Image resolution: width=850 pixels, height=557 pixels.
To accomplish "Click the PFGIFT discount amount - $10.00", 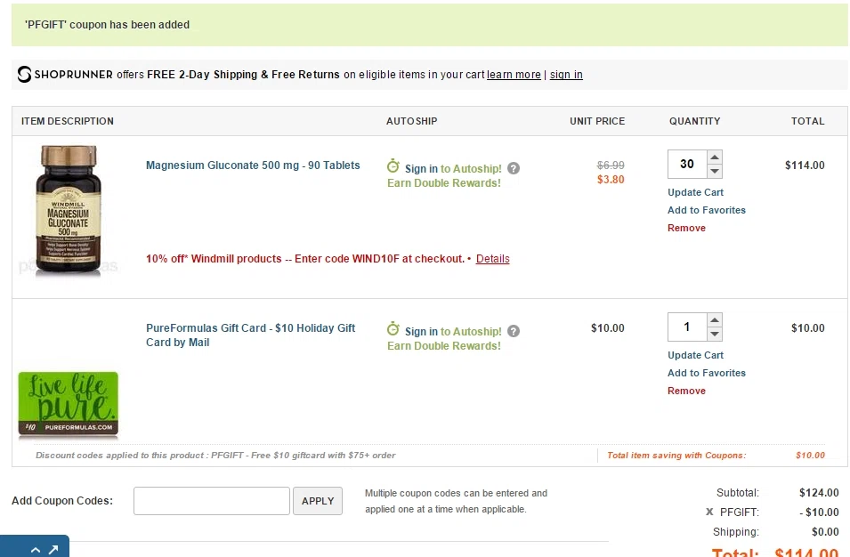I will [819, 512].
